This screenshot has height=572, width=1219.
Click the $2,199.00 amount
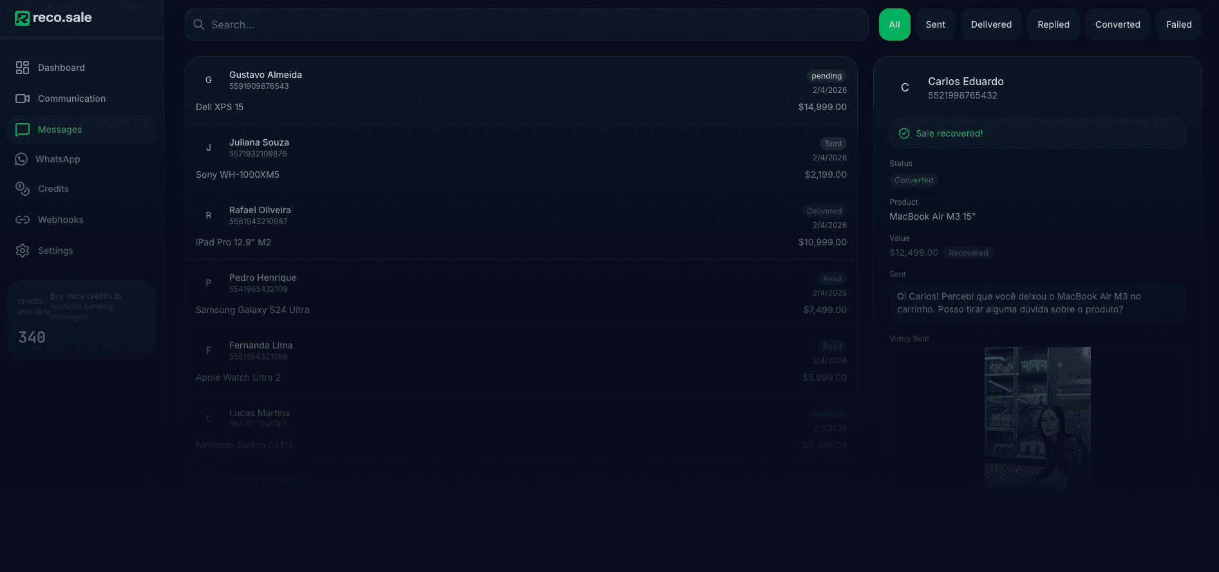click(x=826, y=175)
